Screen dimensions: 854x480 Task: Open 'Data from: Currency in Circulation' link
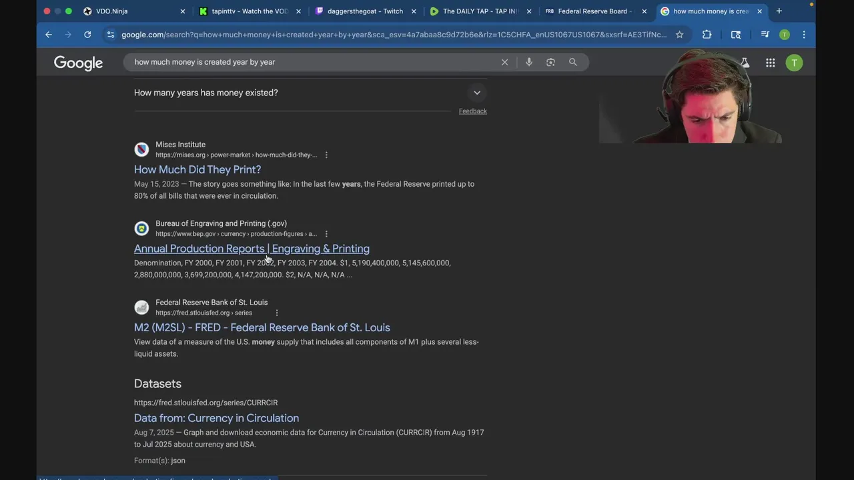click(216, 418)
